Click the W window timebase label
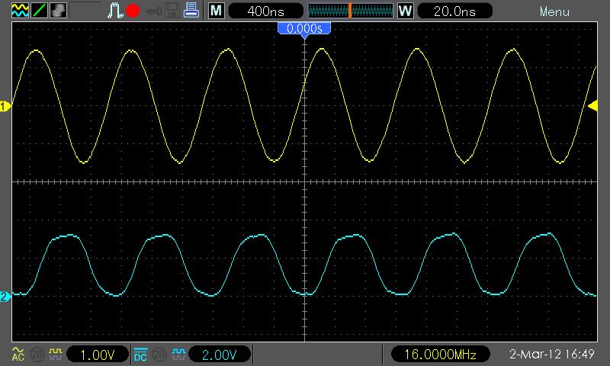This screenshot has width=610, height=366. coord(405,11)
